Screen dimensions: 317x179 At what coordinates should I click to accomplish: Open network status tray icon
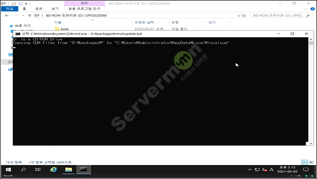tap(257, 170)
